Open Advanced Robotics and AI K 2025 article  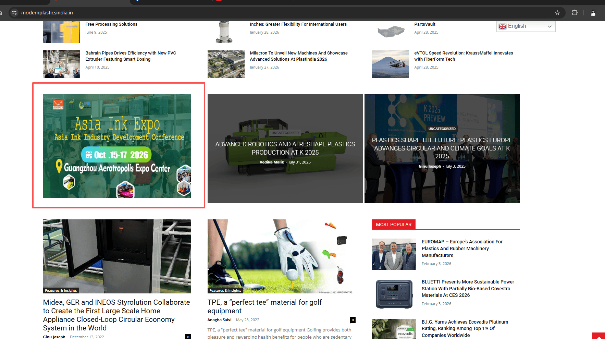coord(285,148)
